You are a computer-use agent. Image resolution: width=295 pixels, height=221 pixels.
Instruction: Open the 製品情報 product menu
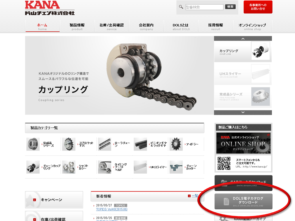point(77,26)
